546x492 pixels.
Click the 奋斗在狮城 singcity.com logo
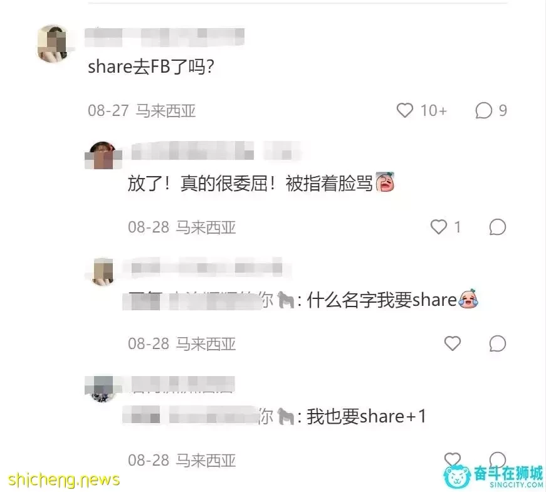pyautogui.click(x=493, y=476)
